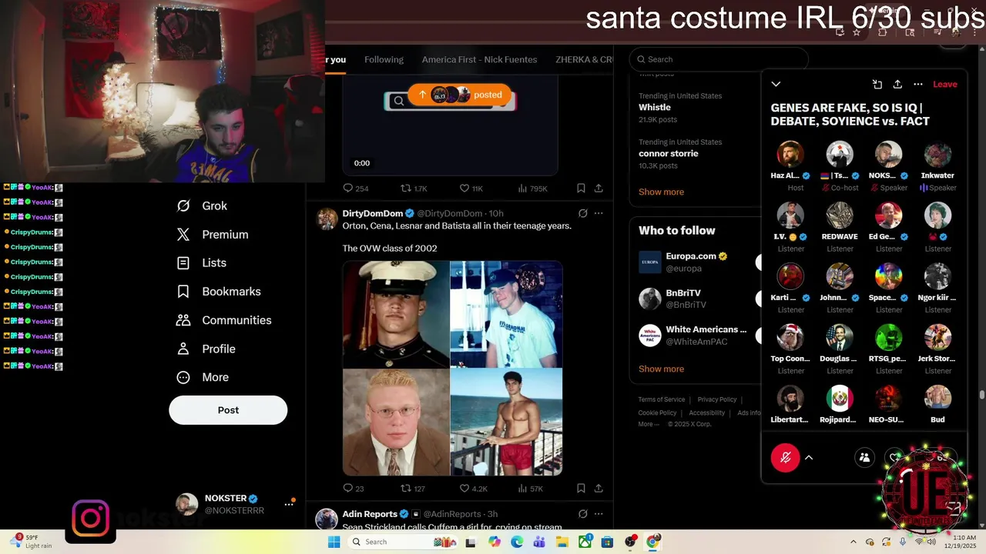Open Premium in the sidebar
This screenshot has height=554, width=986.
pos(212,235)
